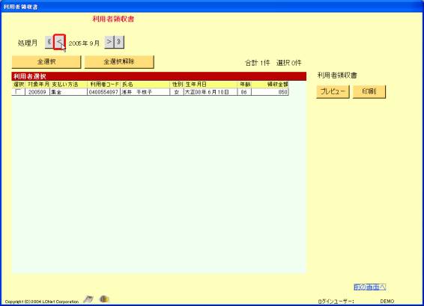Image resolution: width=424 pixels, height=306 pixels.
Task: Select all users with 全選択 button
Action: point(46,62)
